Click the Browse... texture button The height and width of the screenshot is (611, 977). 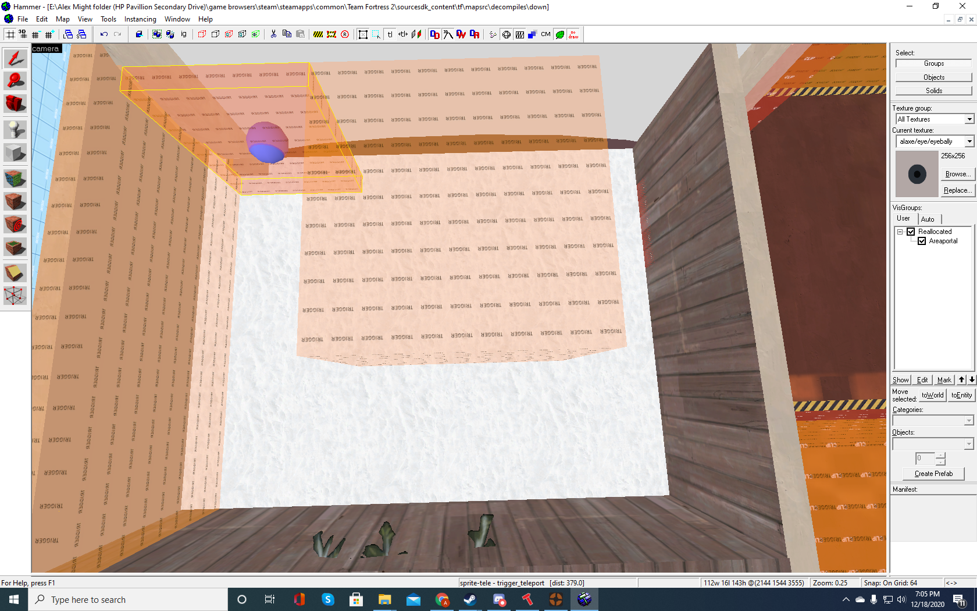pyautogui.click(x=957, y=174)
